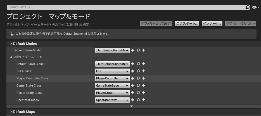This screenshot has height=116, width=261.
Task: Create new HUD Class plus icon
Action: click(144, 71)
